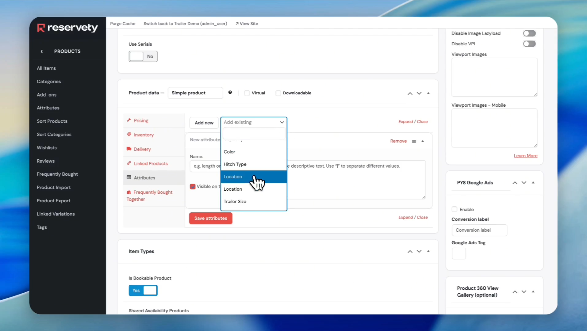
Task: Click the Frequently Bought Together bag icon
Action: point(129,192)
